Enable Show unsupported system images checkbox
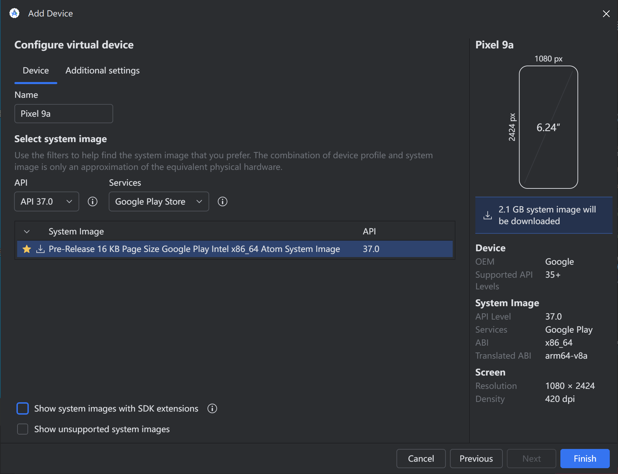 (23, 429)
